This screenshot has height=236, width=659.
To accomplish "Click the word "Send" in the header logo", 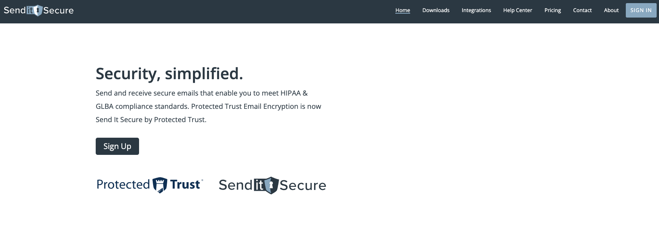I will coord(14,11).
